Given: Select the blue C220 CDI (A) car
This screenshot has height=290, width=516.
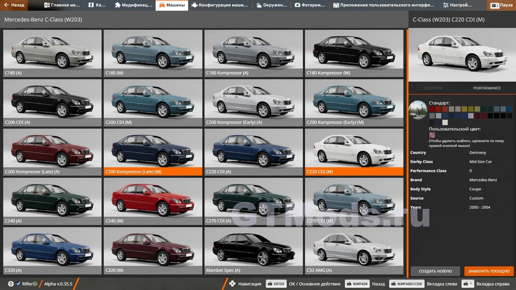Looking at the screenshot, I should click(x=253, y=152).
